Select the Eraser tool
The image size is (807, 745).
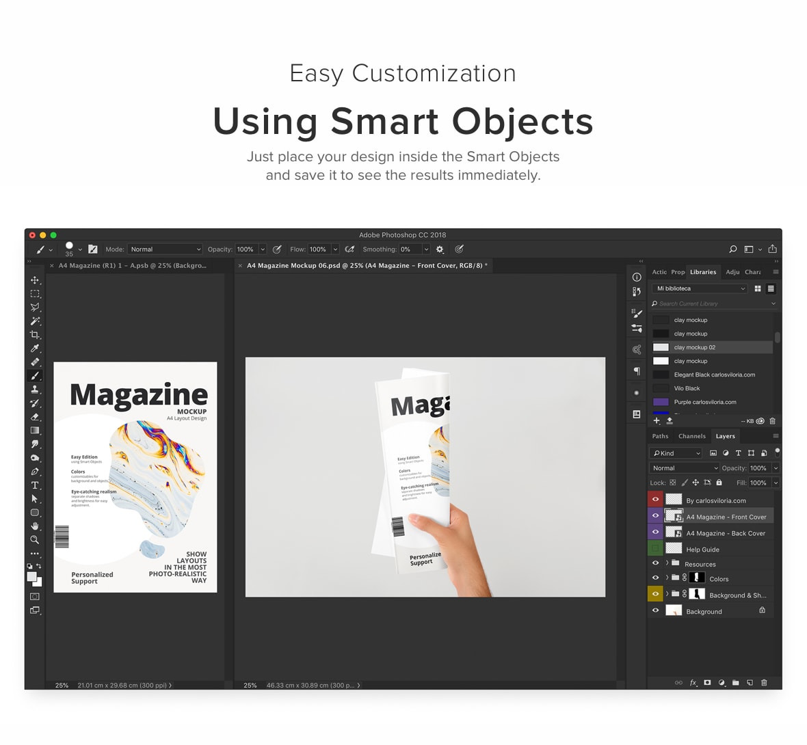coord(35,417)
